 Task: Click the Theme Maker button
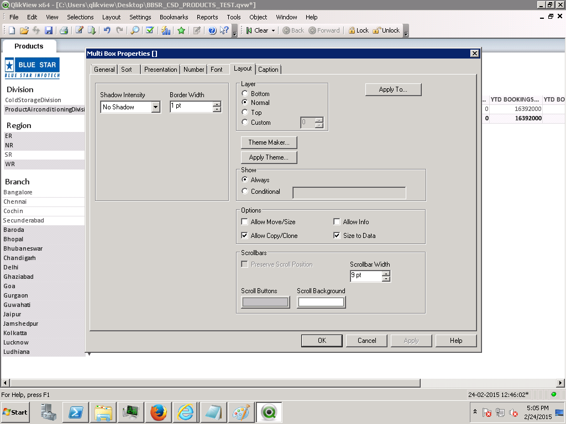coord(269,142)
